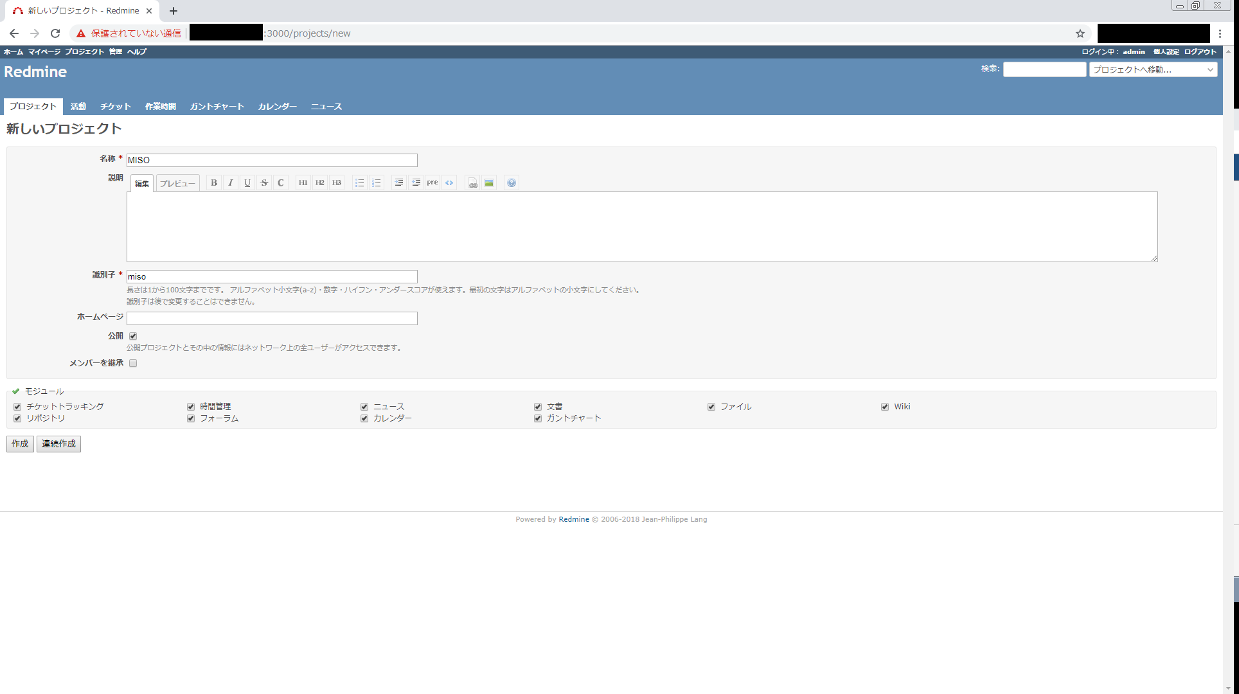Image resolution: width=1239 pixels, height=694 pixels.
Task: Open the ガントチャート main menu tab
Action: (x=217, y=107)
